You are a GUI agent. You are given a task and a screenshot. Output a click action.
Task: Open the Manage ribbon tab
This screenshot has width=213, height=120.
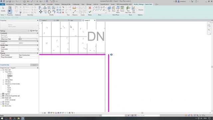coord(89,4)
